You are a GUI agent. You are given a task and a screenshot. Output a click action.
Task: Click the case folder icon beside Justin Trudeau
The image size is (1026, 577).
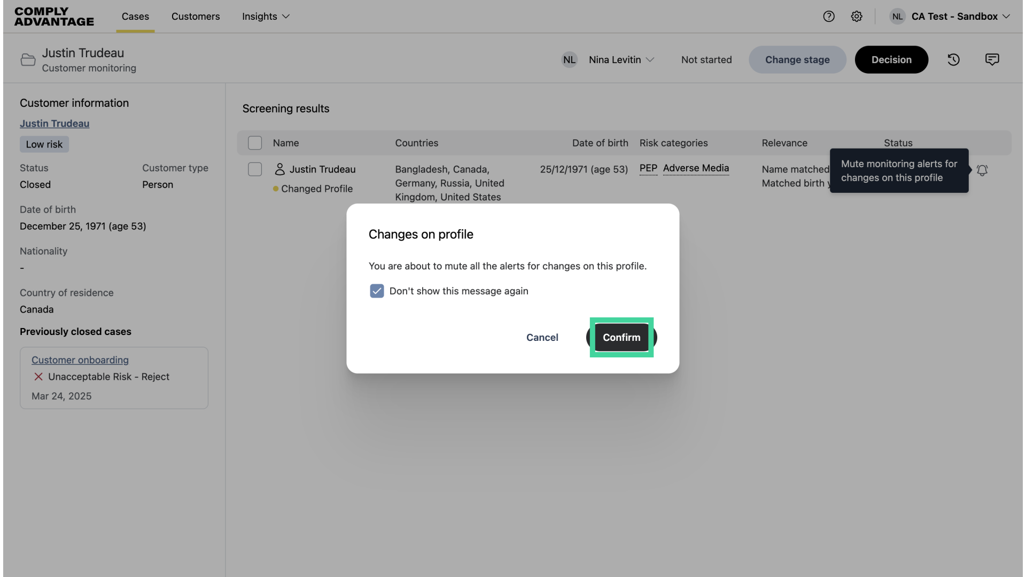pyautogui.click(x=28, y=59)
